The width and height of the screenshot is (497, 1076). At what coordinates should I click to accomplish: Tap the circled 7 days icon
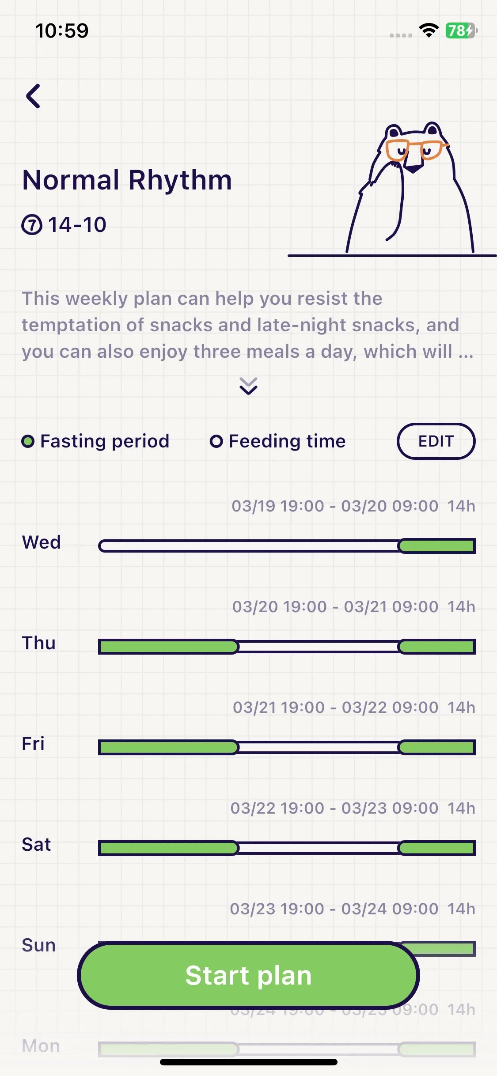pos(32,225)
